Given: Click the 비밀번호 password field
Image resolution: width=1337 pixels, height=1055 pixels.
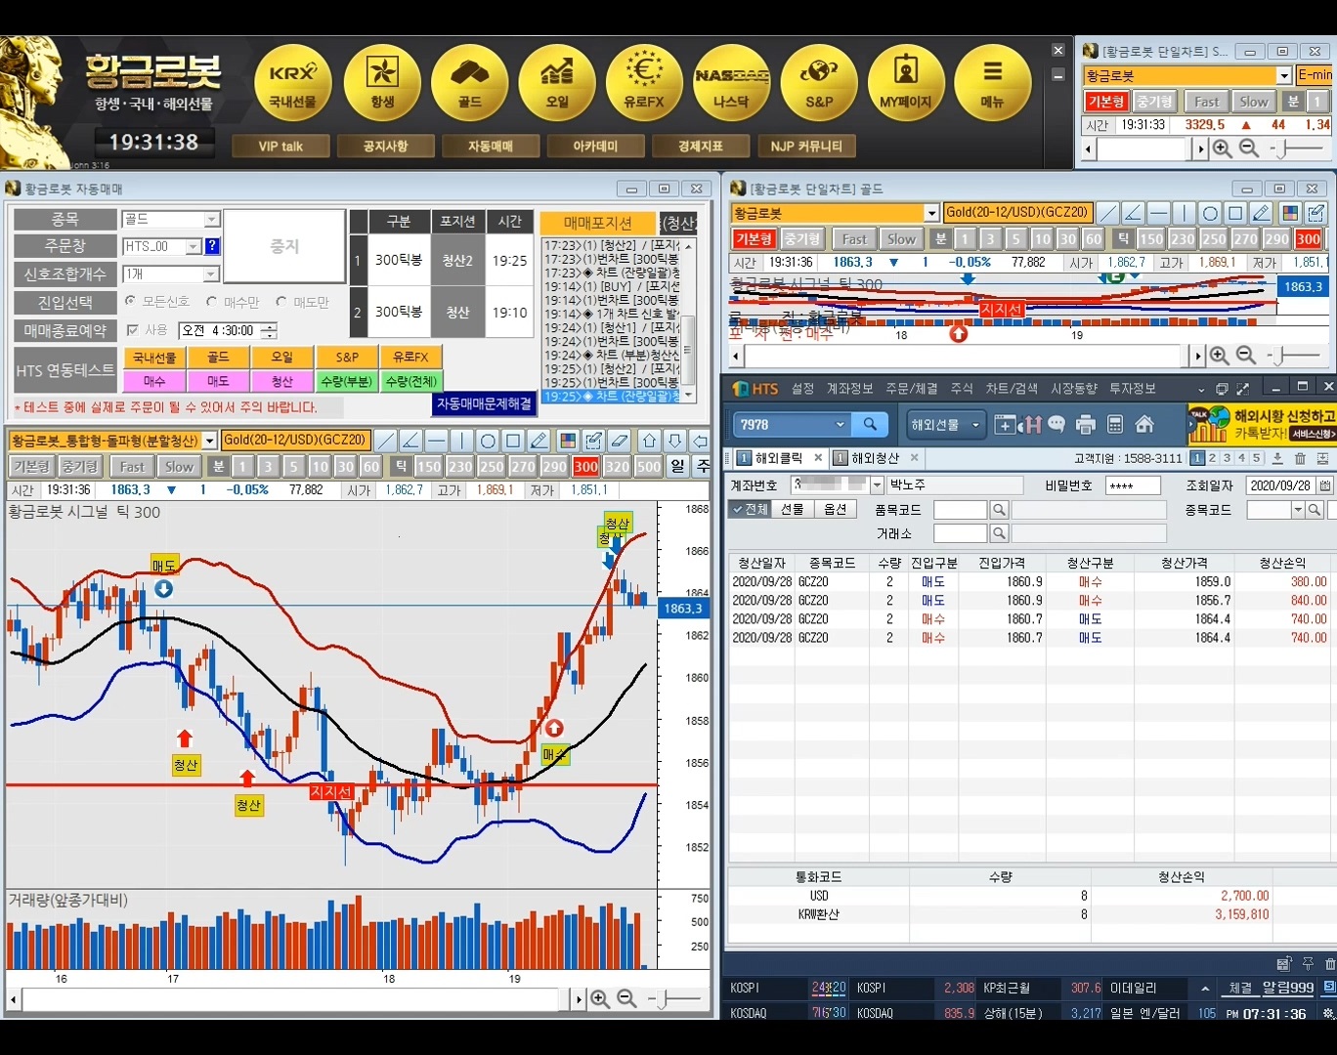Looking at the screenshot, I should point(1133,485).
